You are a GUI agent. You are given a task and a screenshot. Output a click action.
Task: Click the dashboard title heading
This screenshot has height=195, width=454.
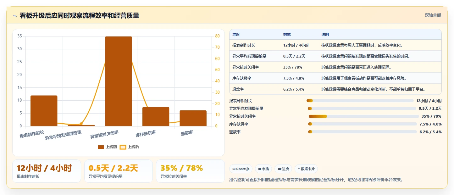click(79, 16)
